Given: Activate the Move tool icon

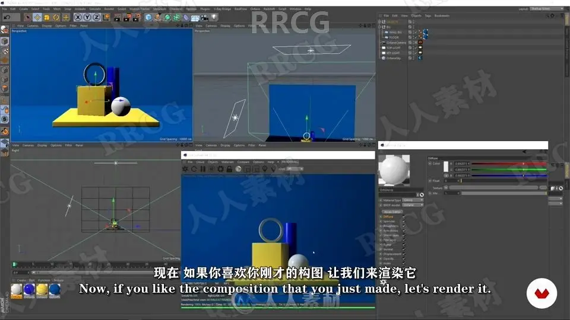Looking at the screenshot, I should (x=37, y=17).
